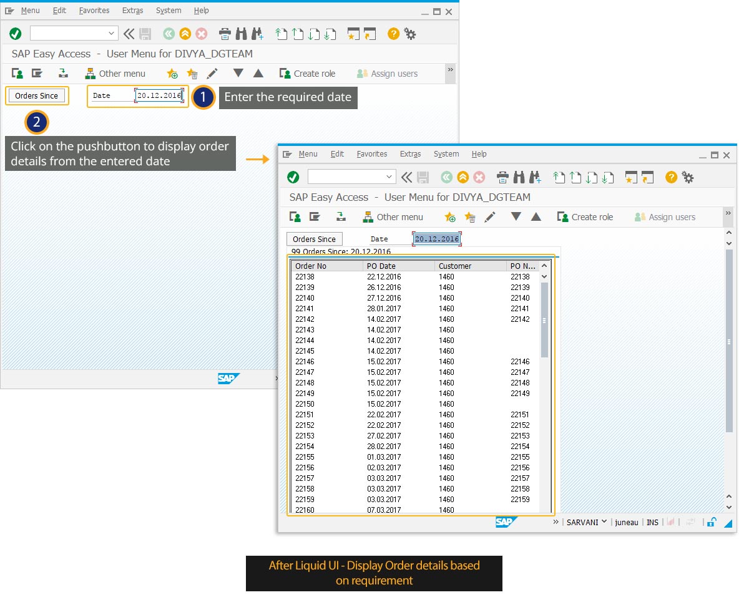Click the Find binoculars icon in back window
The height and width of the screenshot is (610, 749).
click(x=241, y=34)
